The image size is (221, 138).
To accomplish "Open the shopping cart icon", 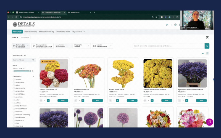I will [x=207, y=38].
